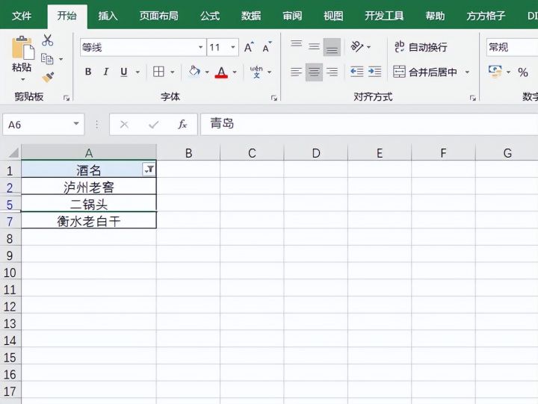
Task: Switch to the 方方格子 tab
Action: (x=486, y=16)
